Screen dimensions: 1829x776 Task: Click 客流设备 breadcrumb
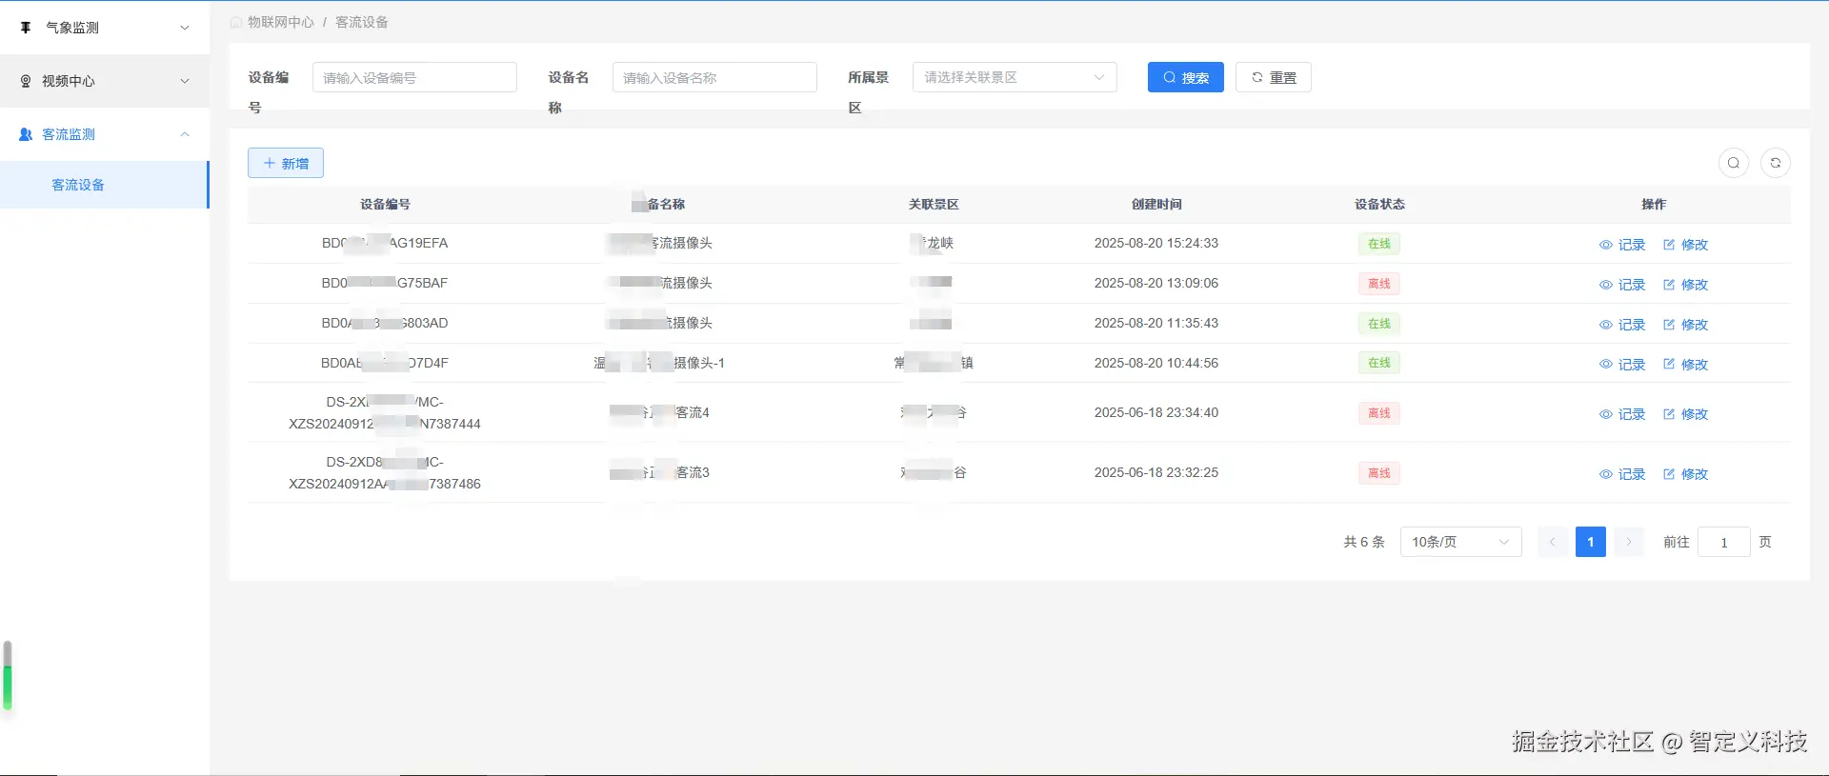pos(362,22)
